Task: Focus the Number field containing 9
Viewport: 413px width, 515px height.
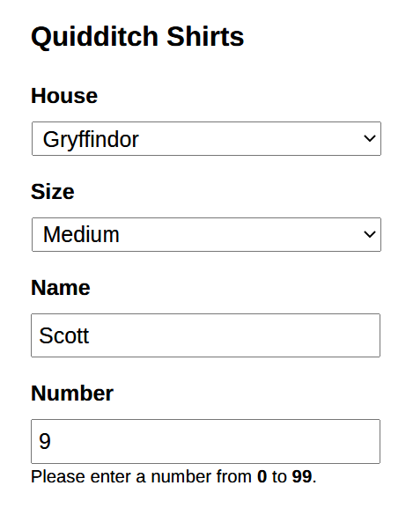Action: pos(206,441)
